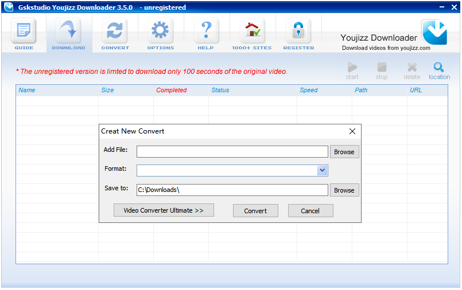Open the Convert section
This screenshot has width=462, height=290.
coord(115,34)
